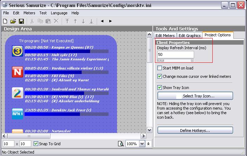Open the Language menu

(x=59, y=13)
